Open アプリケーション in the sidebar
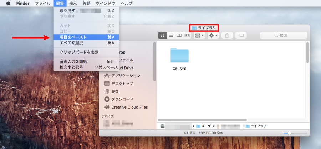The image size is (321, 149). (x=126, y=76)
